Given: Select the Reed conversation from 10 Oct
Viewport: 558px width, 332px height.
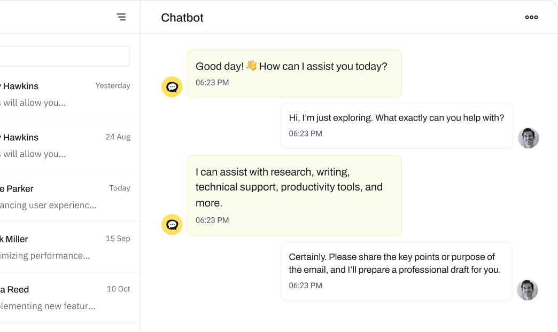Looking at the screenshot, I should [x=64, y=297].
